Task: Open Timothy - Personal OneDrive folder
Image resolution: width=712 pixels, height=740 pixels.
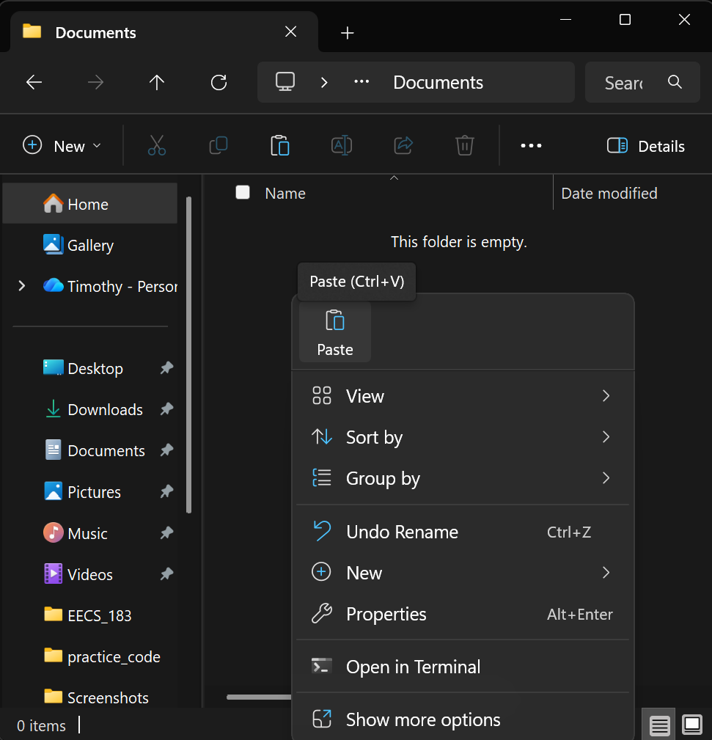Action: (x=110, y=286)
